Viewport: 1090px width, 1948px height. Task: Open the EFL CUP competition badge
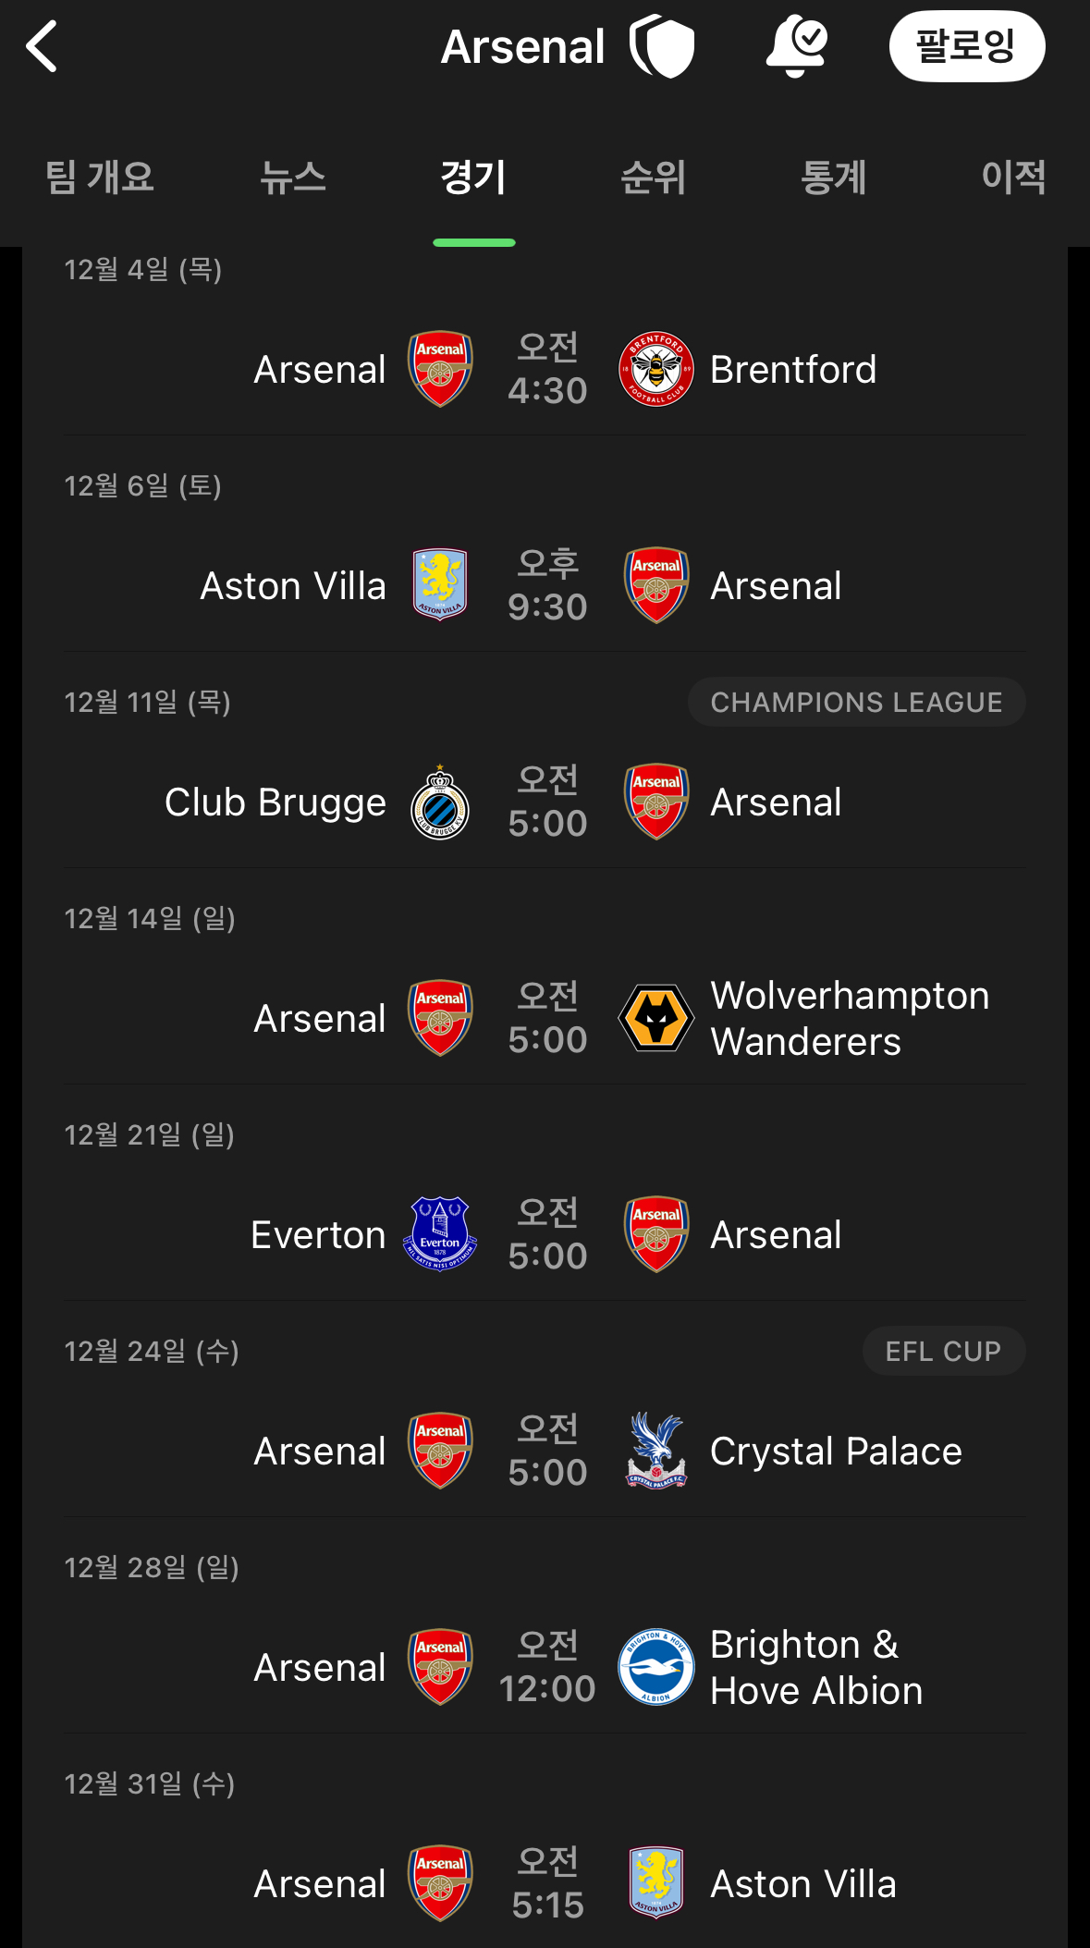943,1352
